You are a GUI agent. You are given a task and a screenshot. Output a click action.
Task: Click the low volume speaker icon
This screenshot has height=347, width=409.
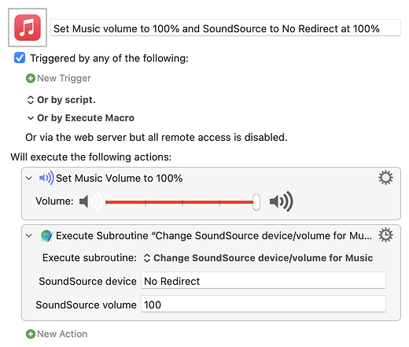pos(90,201)
